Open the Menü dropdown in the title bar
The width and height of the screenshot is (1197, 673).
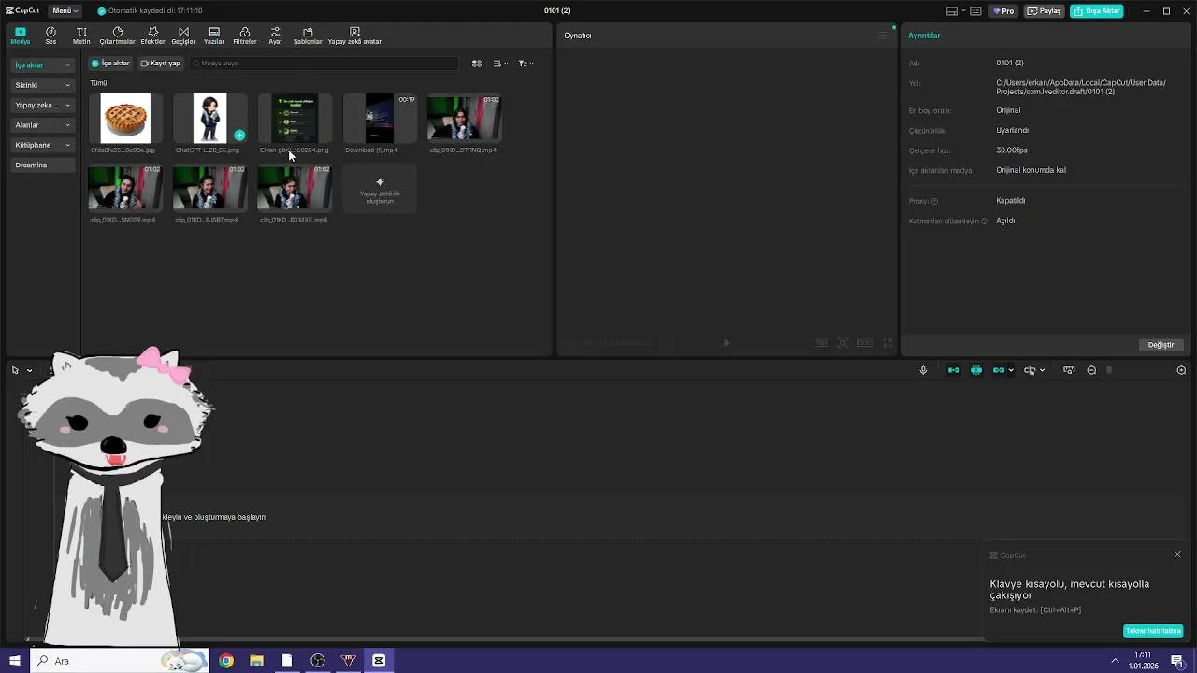coord(65,10)
